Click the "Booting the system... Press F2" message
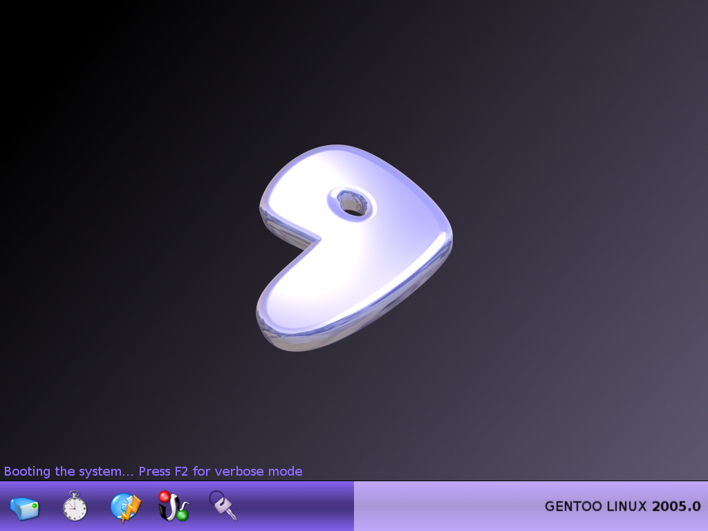 153,472
